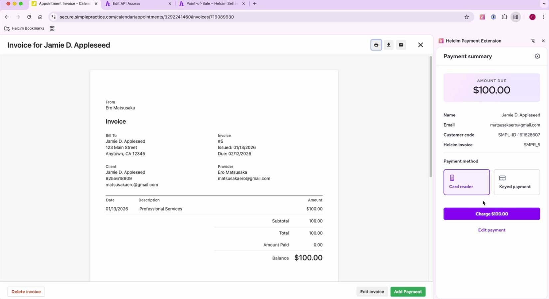Click the Edit payment link

(x=491, y=230)
